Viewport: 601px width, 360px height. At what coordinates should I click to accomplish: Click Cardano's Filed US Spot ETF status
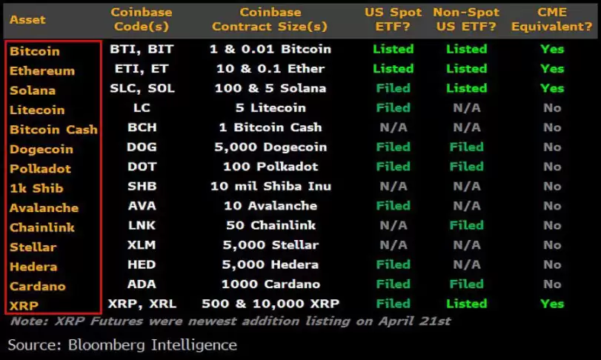coord(394,284)
